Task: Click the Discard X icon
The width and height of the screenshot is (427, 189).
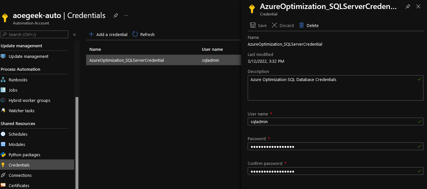Action: point(274,25)
